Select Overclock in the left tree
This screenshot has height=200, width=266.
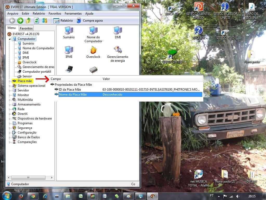[30, 62]
